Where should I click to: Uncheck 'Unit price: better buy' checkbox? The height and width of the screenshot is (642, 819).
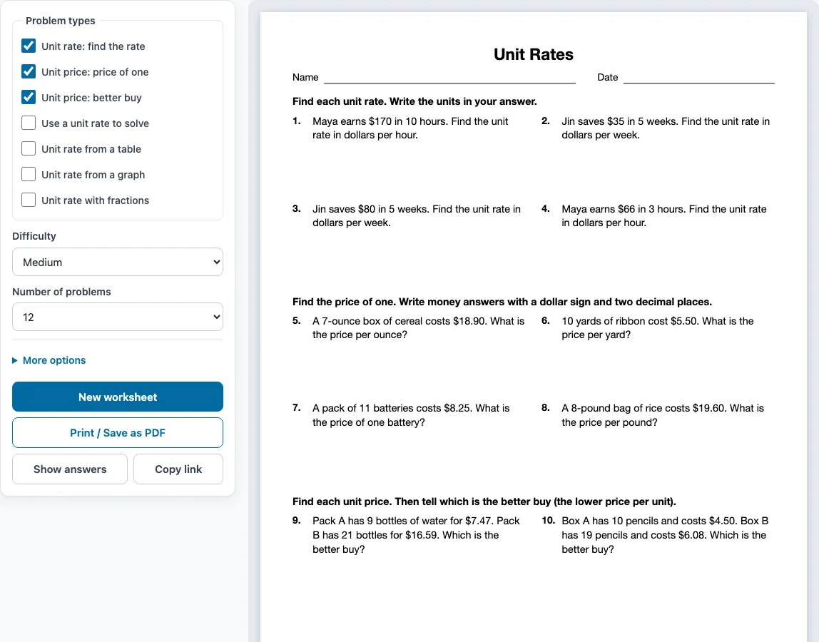29,97
